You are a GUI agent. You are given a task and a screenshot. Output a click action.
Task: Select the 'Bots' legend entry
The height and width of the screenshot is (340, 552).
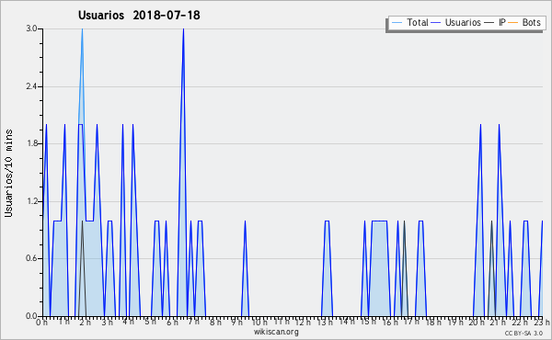tap(524, 22)
